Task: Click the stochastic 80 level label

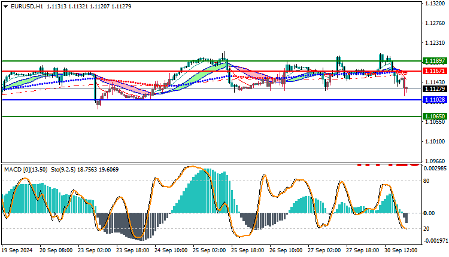Action: (426, 181)
